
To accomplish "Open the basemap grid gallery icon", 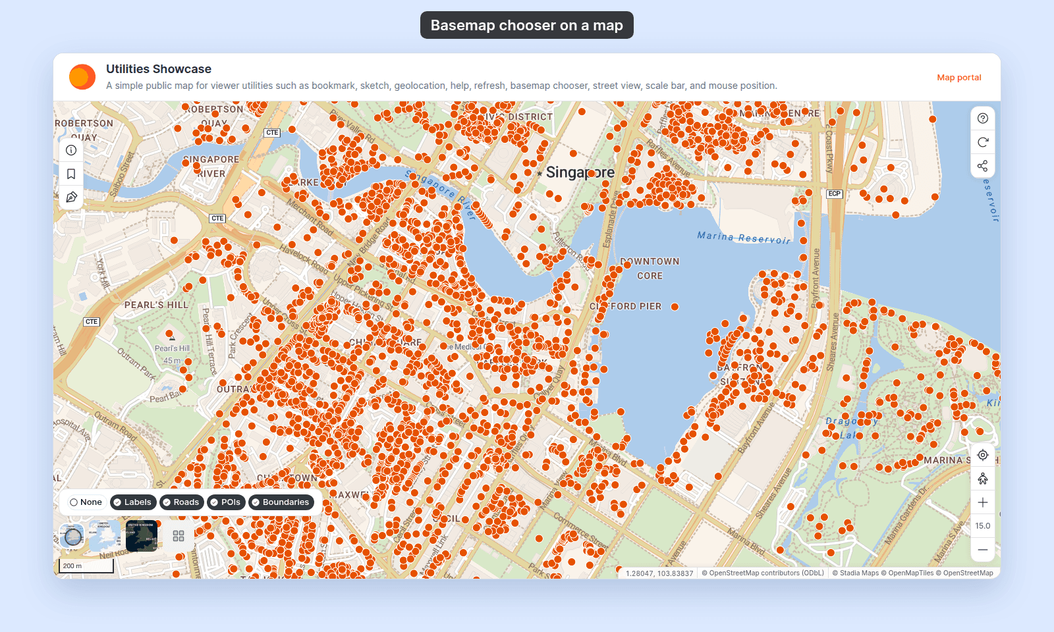I will (179, 537).
